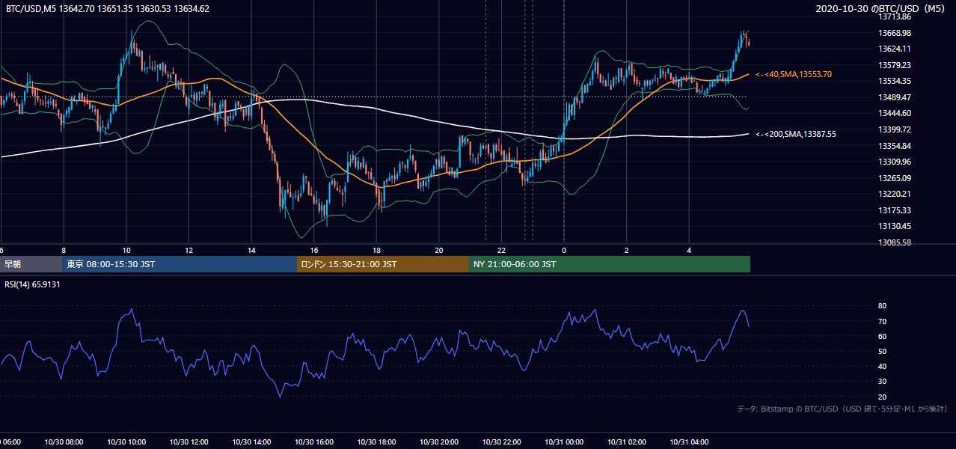
Task: Click the orange 40 SMA label 13553.70
Action: (x=794, y=75)
